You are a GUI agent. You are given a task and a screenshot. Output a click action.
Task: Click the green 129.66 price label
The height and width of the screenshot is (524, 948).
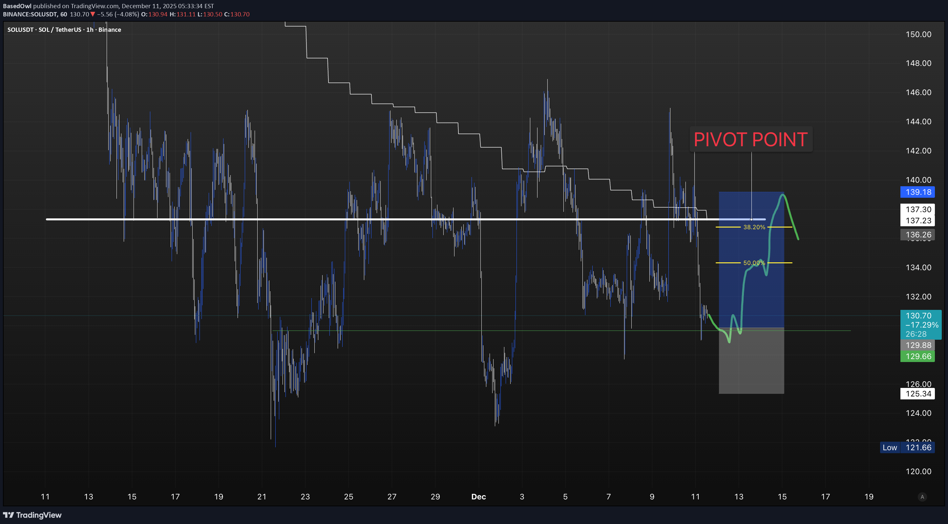pos(918,356)
